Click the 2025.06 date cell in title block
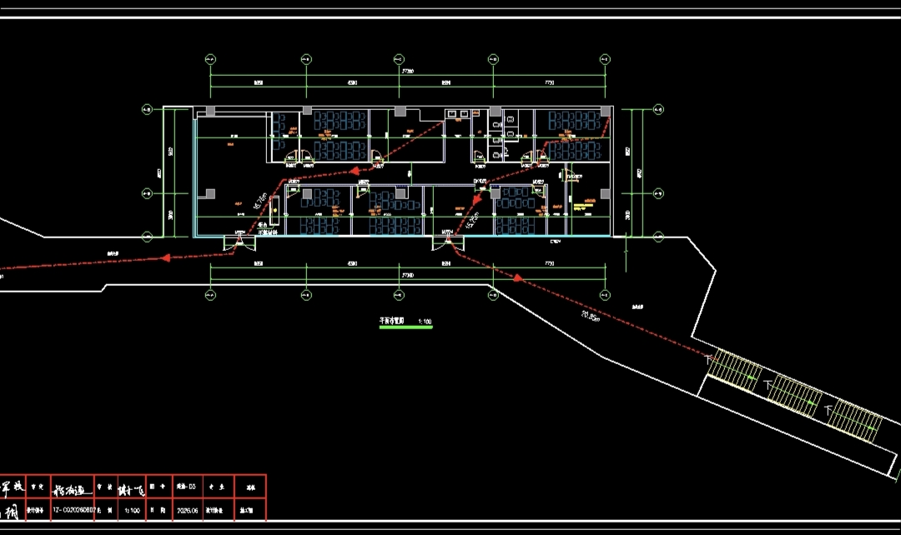This screenshot has width=901, height=535. pos(188,510)
